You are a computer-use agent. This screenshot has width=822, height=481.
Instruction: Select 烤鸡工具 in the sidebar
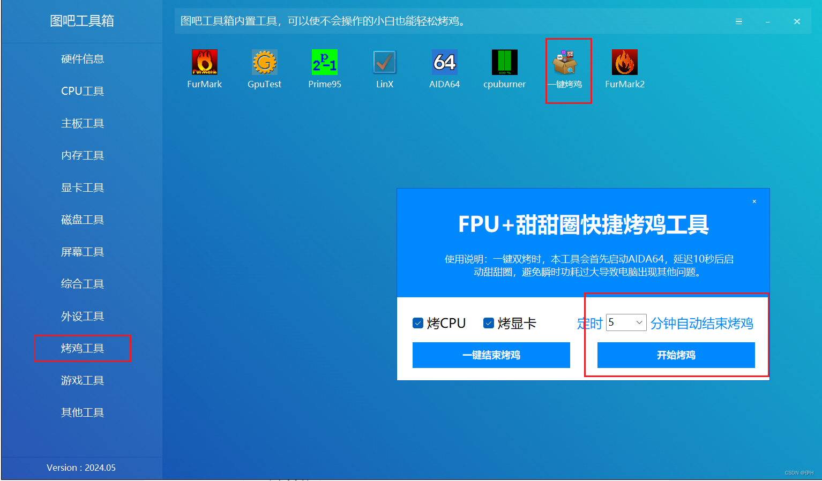tap(83, 348)
